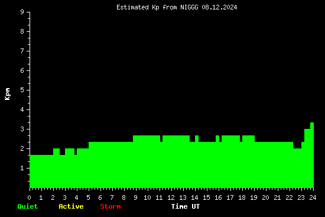Click the red Storm legend label

pos(110,206)
